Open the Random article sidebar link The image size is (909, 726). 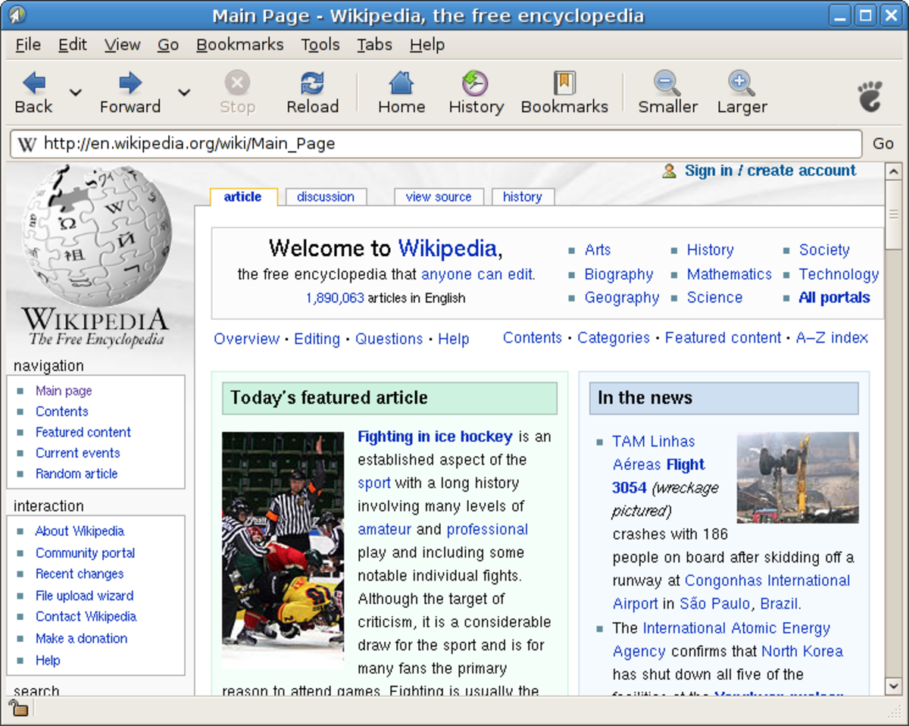click(x=77, y=474)
